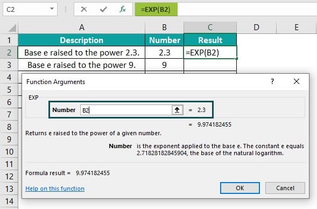This screenshot has height=209, width=317.
Task: Close the Function Arguments dialog
Action: pyautogui.click(x=297, y=81)
